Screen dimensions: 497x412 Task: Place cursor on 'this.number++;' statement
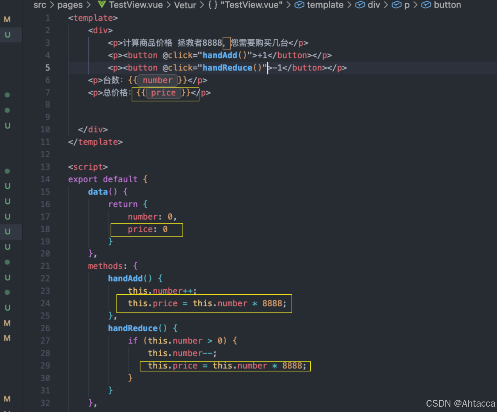click(x=162, y=291)
